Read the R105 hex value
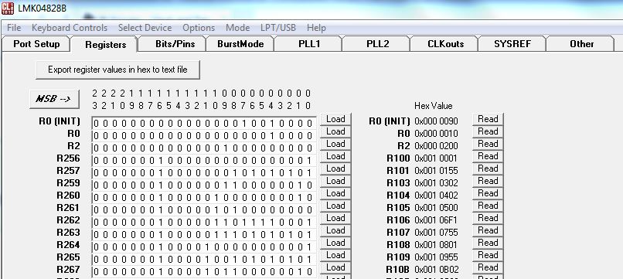 click(x=488, y=205)
